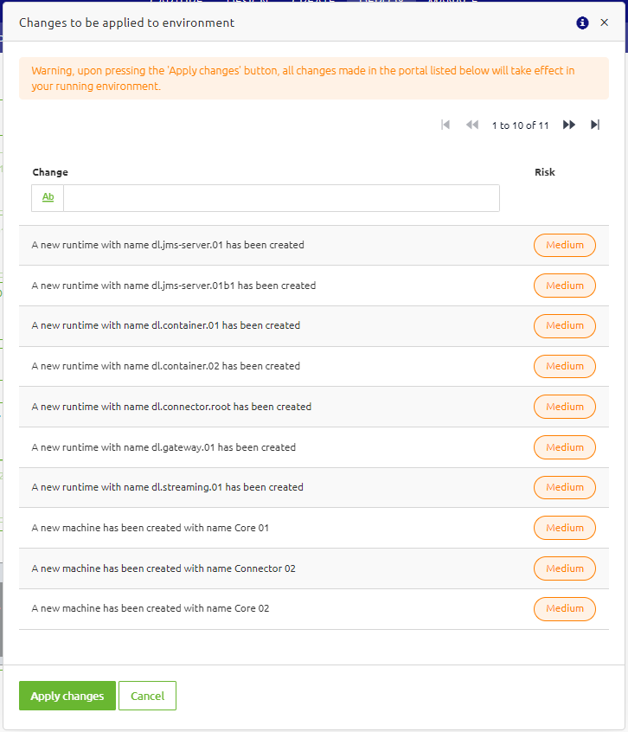Go to the previous page double-arrow icon
628x732 pixels.
(x=472, y=125)
